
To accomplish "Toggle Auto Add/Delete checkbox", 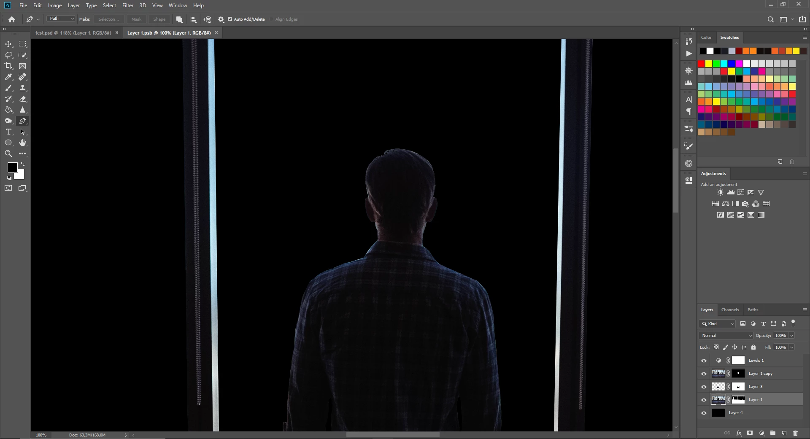I will [x=230, y=19].
